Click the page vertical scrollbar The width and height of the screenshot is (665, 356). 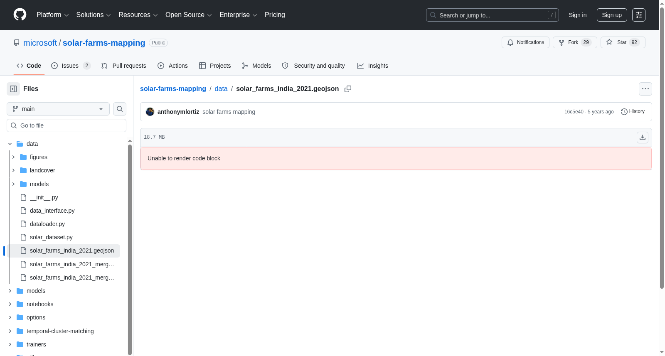[x=662, y=147]
